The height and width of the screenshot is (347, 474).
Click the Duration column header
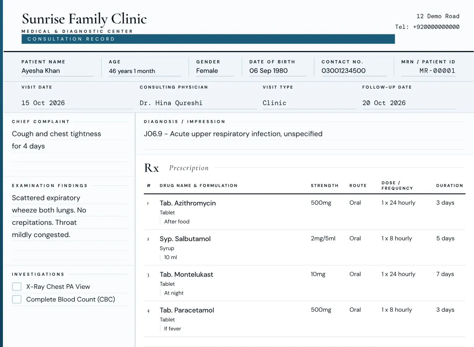pos(449,185)
